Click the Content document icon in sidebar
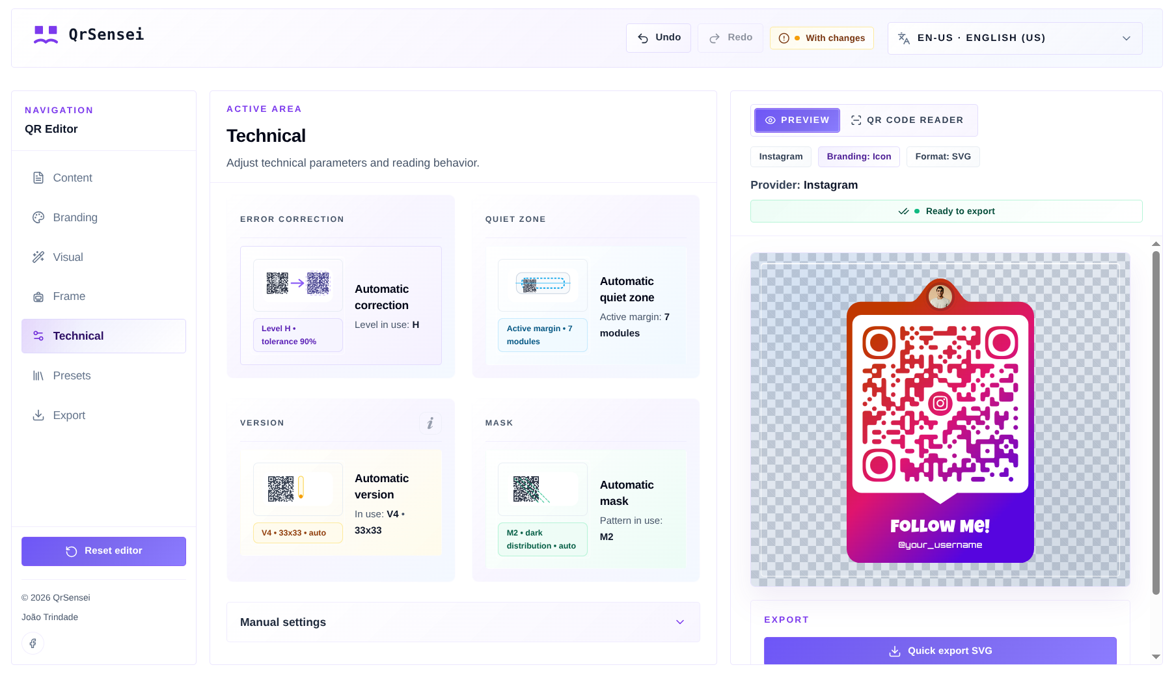This screenshot has height=678, width=1174. tap(38, 178)
